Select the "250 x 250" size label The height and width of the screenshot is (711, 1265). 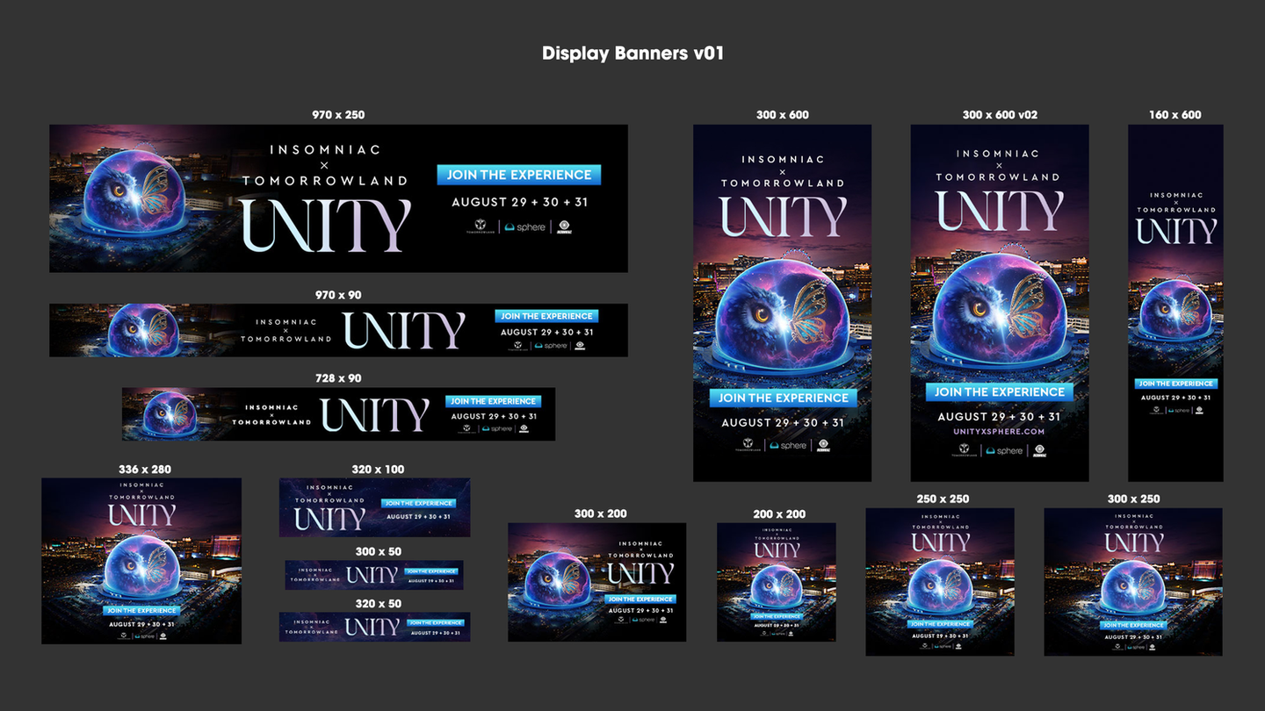(x=943, y=499)
